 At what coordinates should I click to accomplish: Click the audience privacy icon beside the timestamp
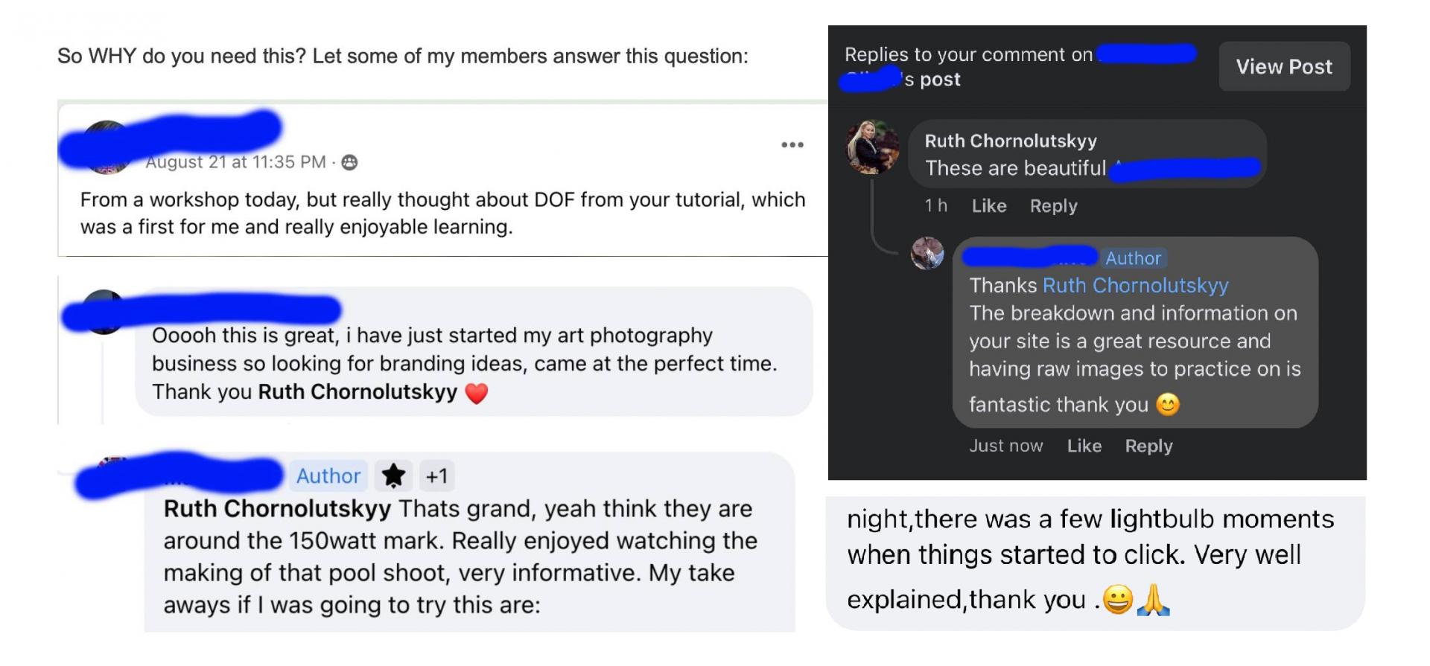pos(349,162)
